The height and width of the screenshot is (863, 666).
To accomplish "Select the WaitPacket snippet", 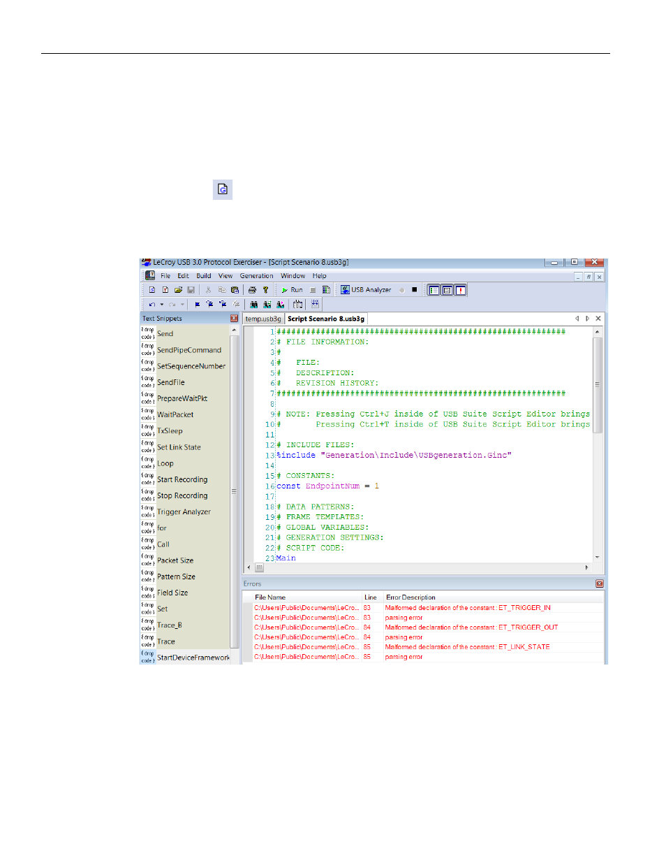I will (175, 415).
